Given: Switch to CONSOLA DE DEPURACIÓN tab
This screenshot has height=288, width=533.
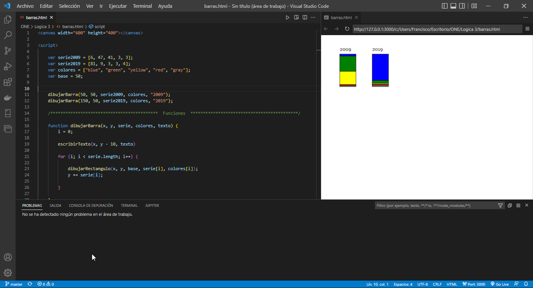Looking at the screenshot, I should [x=91, y=205].
